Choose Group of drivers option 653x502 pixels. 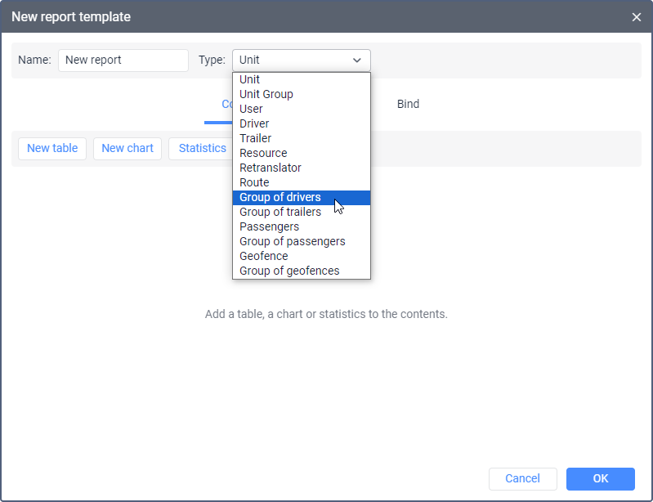click(280, 197)
